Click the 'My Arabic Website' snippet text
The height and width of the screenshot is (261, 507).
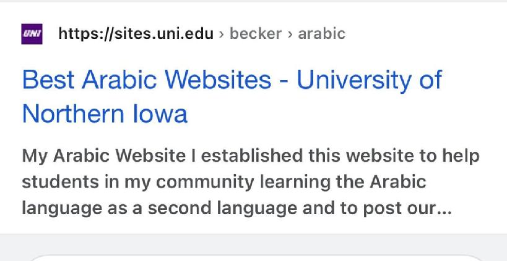click(104, 156)
